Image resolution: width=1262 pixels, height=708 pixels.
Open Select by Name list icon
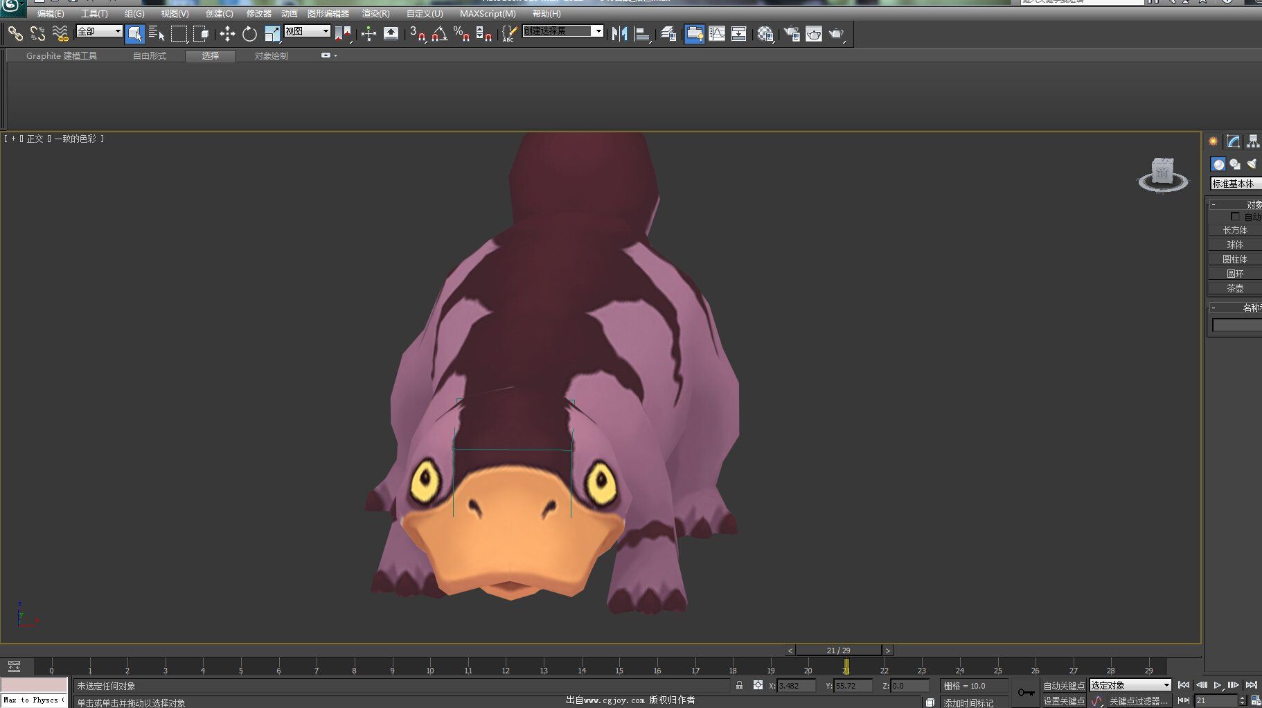(157, 33)
